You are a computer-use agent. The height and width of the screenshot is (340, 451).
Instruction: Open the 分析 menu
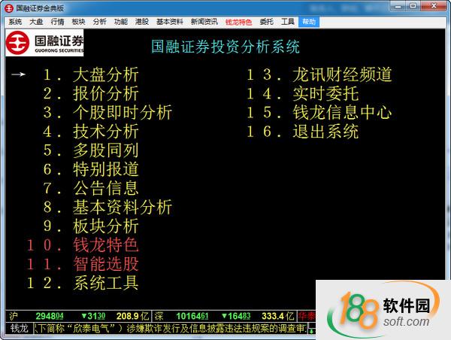pyautogui.click(x=99, y=22)
